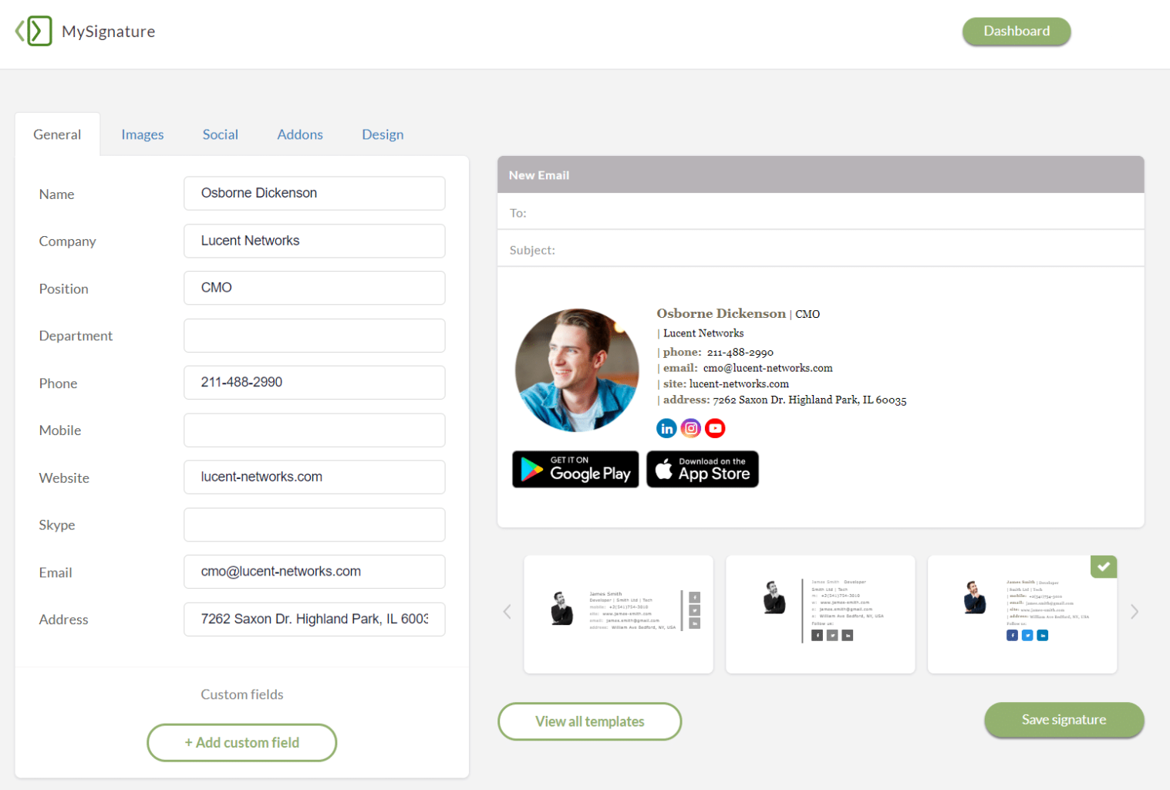
Task: Click the site lucent-networks.com in preview
Action: [739, 383]
